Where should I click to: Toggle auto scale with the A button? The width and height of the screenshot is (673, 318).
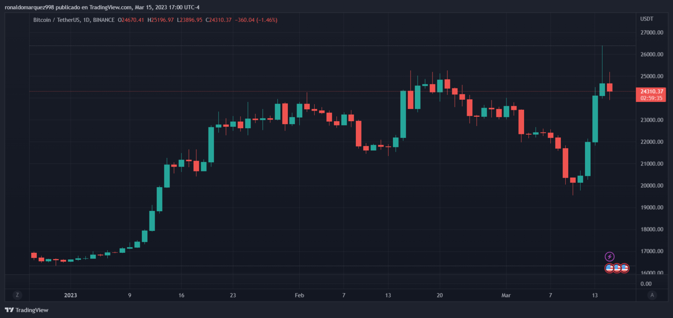click(x=652, y=295)
